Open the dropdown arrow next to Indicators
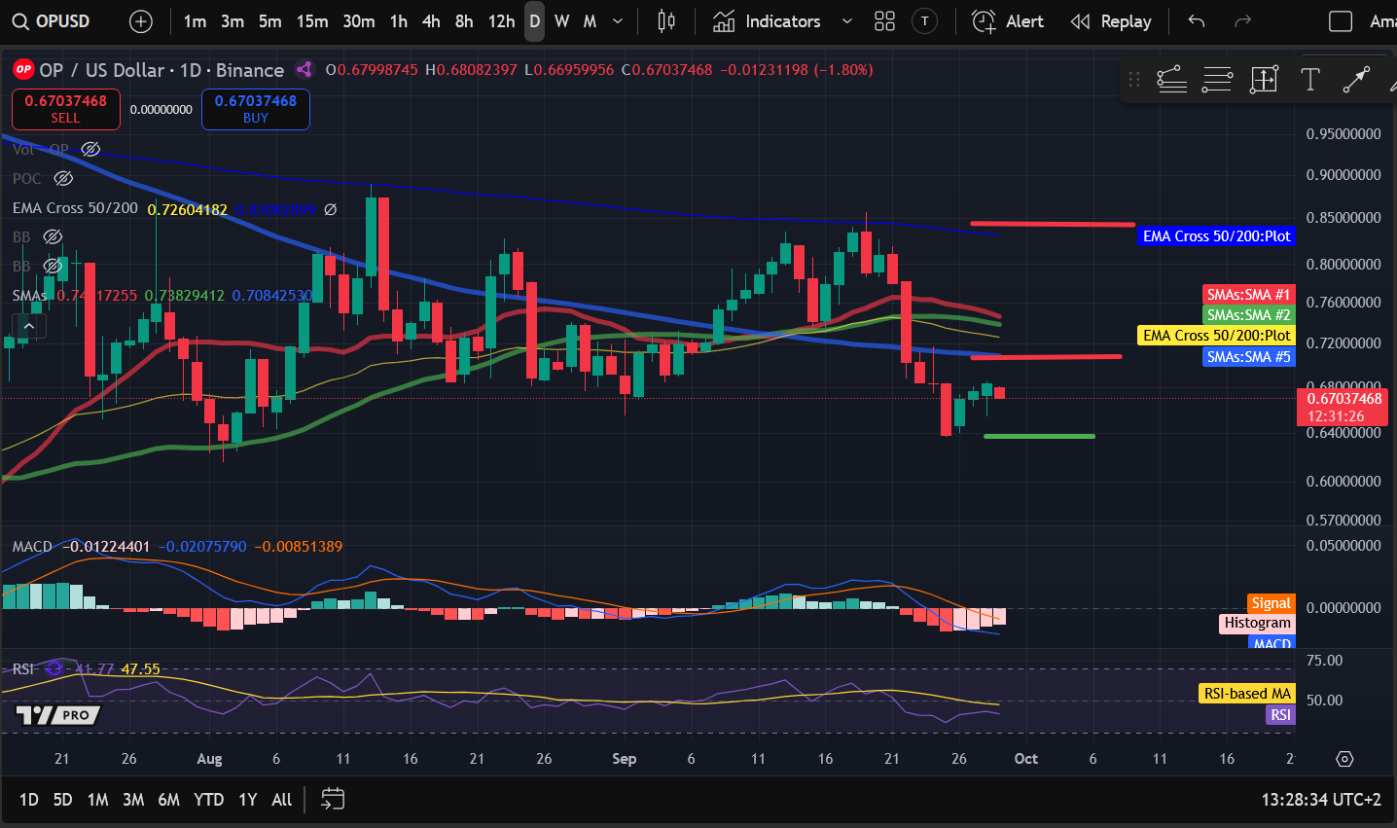Image resolution: width=1397 pixels, height=828 pixels. 846,21
